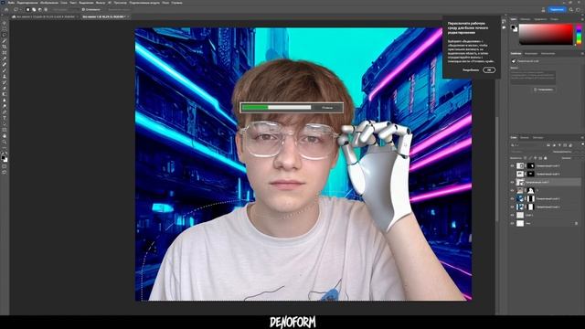Select the Gradient tool
The height and width of the screenshot is (329, 585).
click(5, 94)
